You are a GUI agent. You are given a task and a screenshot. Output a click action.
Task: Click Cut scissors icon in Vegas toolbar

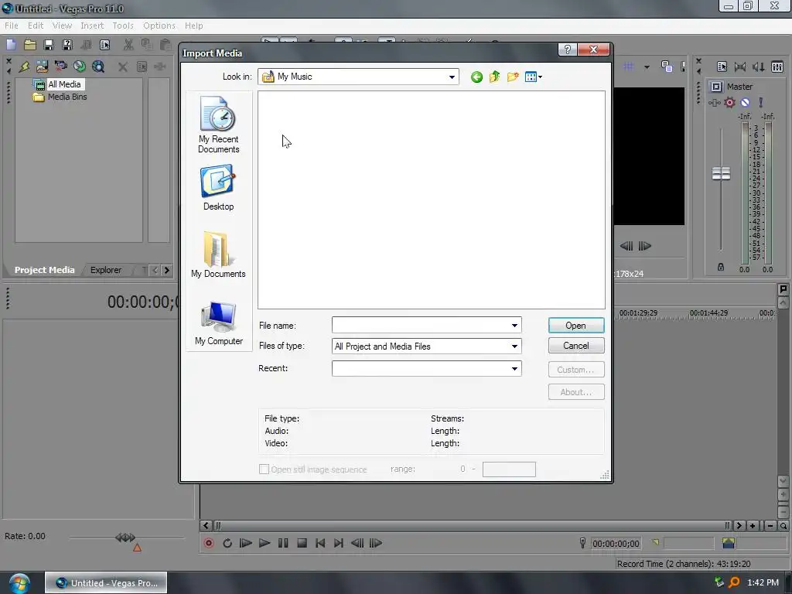click(x=128, y=44)
